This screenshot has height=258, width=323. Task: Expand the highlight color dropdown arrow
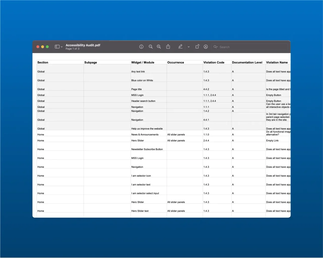click(x=189, y=47)
